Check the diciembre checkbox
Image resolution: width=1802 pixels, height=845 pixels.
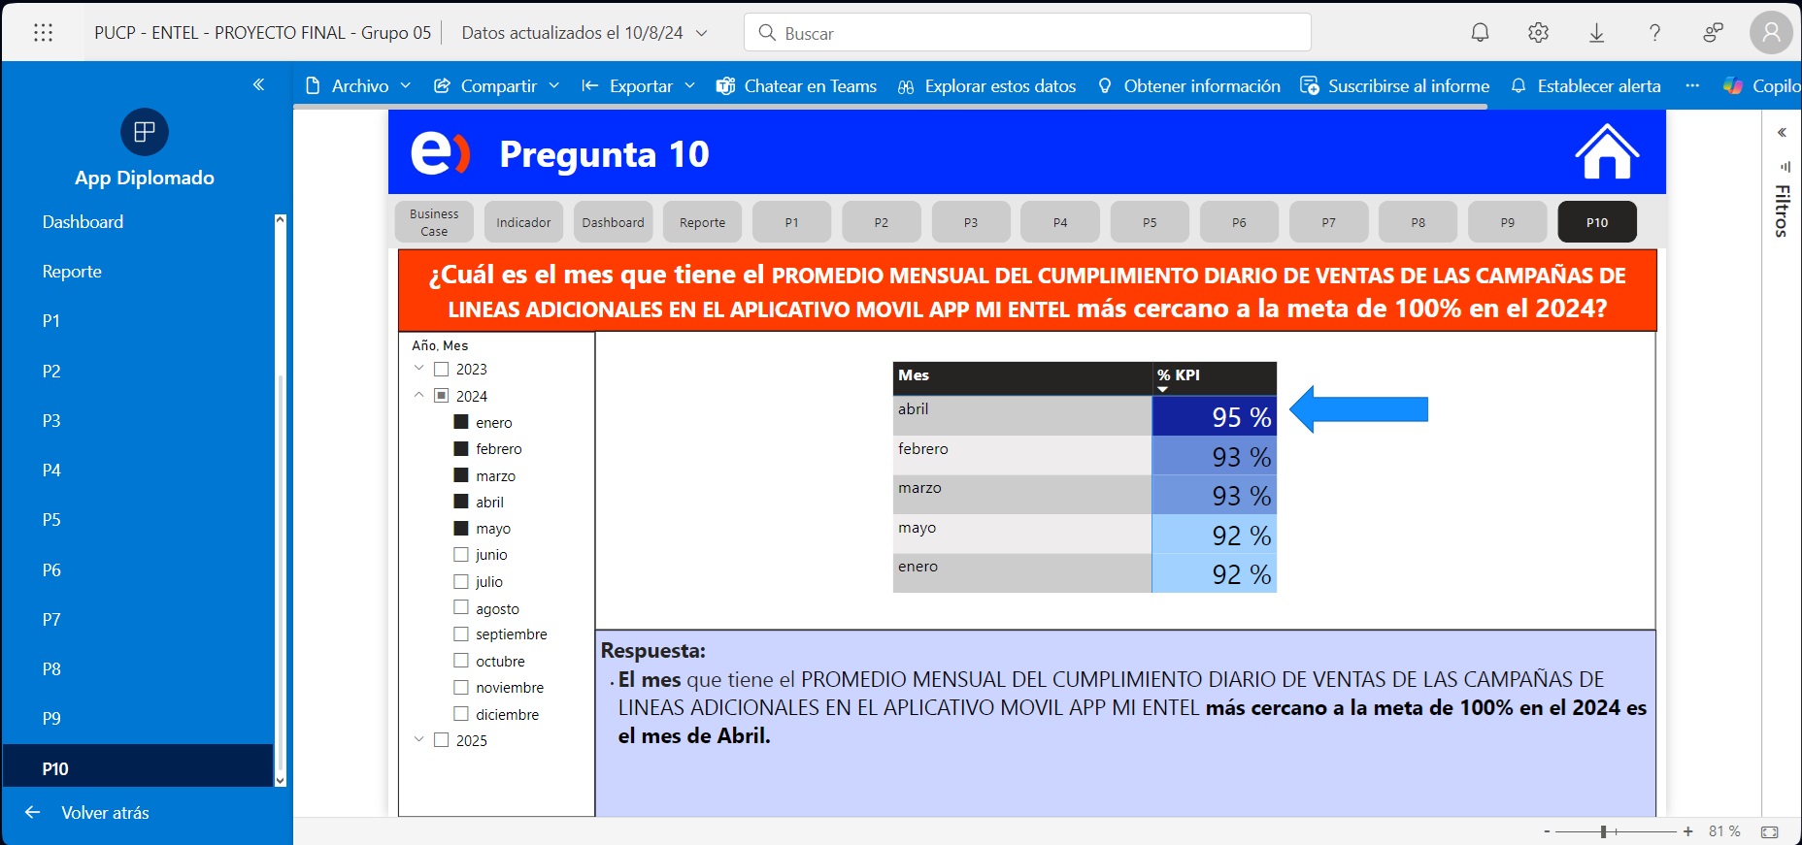click(461, 714)
